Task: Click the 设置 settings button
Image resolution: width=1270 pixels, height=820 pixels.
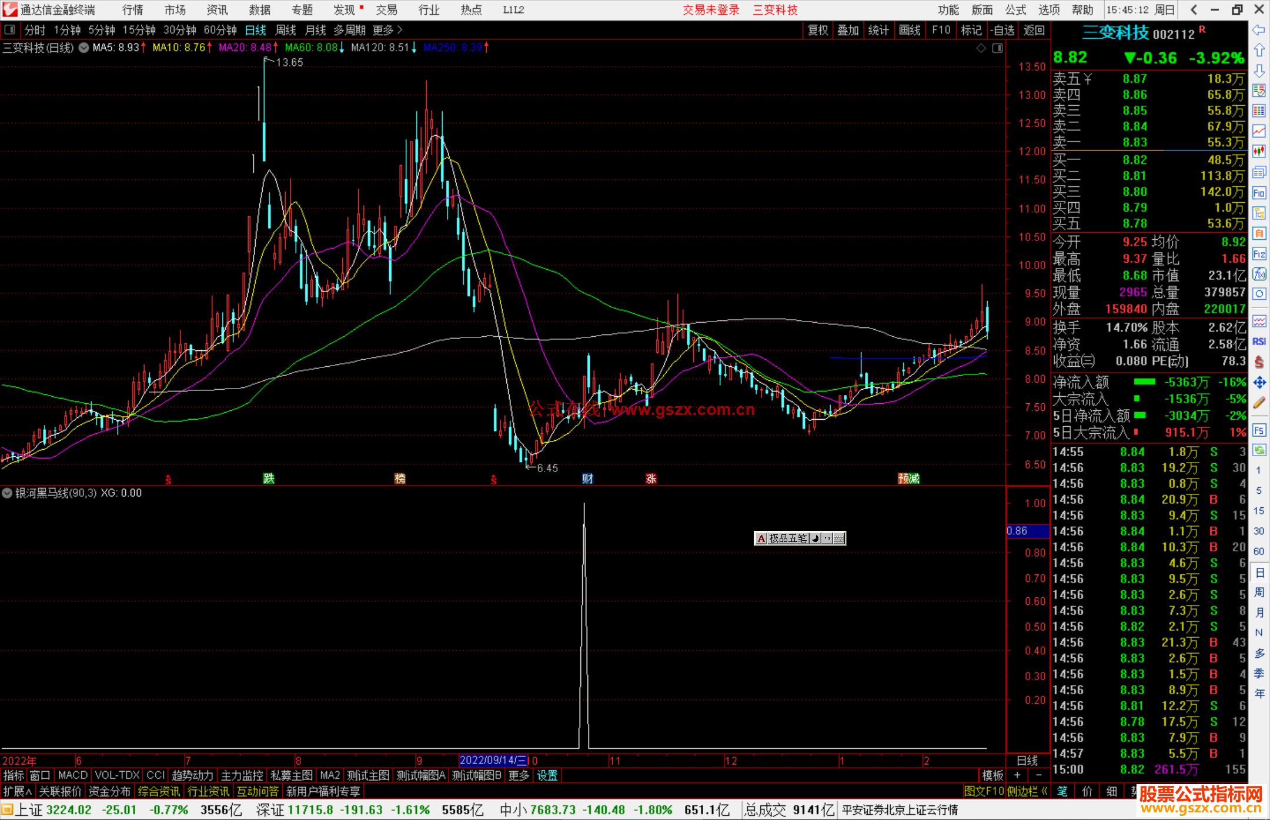Action: point(547,775)
